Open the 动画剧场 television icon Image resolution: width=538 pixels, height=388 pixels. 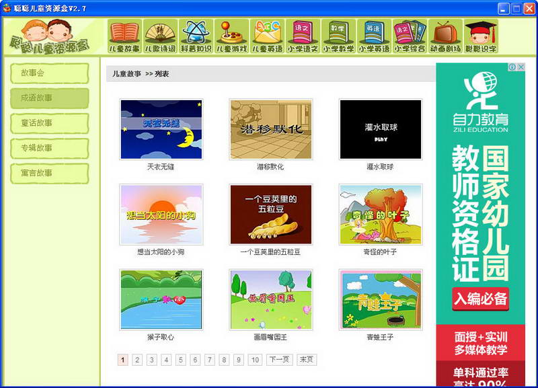click(446, 36)
